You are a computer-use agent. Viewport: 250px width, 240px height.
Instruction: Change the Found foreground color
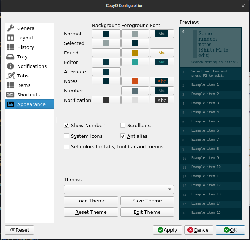click(x=135, y=53)
